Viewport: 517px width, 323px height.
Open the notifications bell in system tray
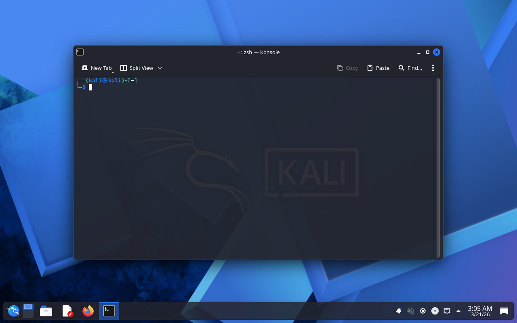[x=399, y=311]
